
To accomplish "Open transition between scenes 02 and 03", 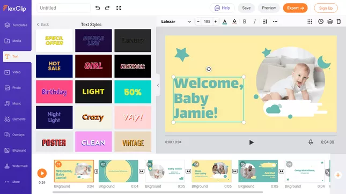I will [x=142, y=171].
